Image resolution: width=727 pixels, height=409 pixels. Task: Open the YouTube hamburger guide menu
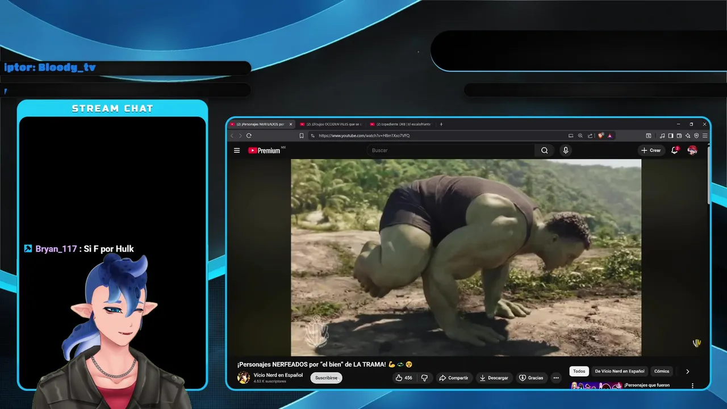237,151
